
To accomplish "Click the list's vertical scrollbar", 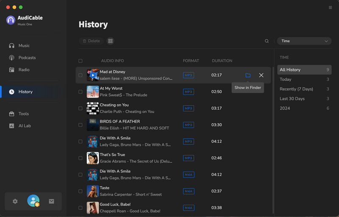I will pos(273,140).
